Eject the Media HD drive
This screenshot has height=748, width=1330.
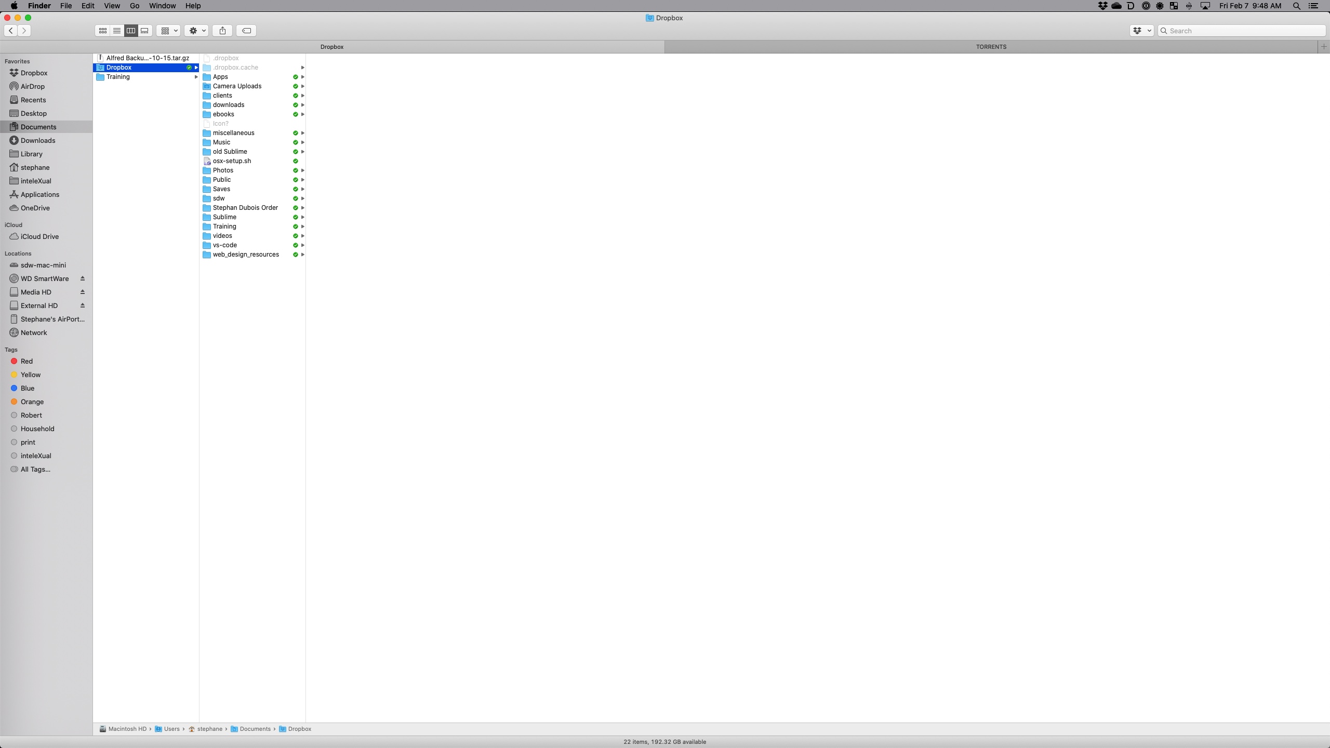(x=82, y=292)
